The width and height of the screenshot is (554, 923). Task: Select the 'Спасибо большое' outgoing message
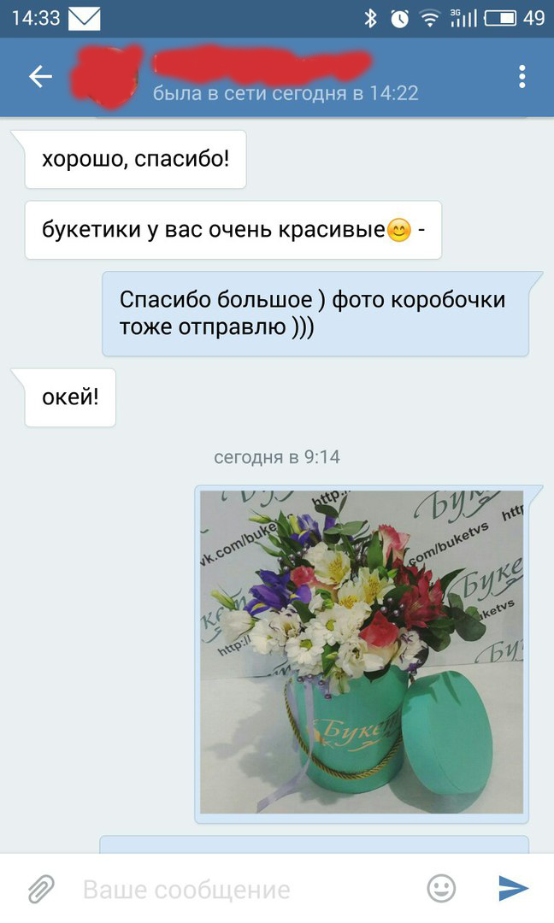(x=315, y=314)
